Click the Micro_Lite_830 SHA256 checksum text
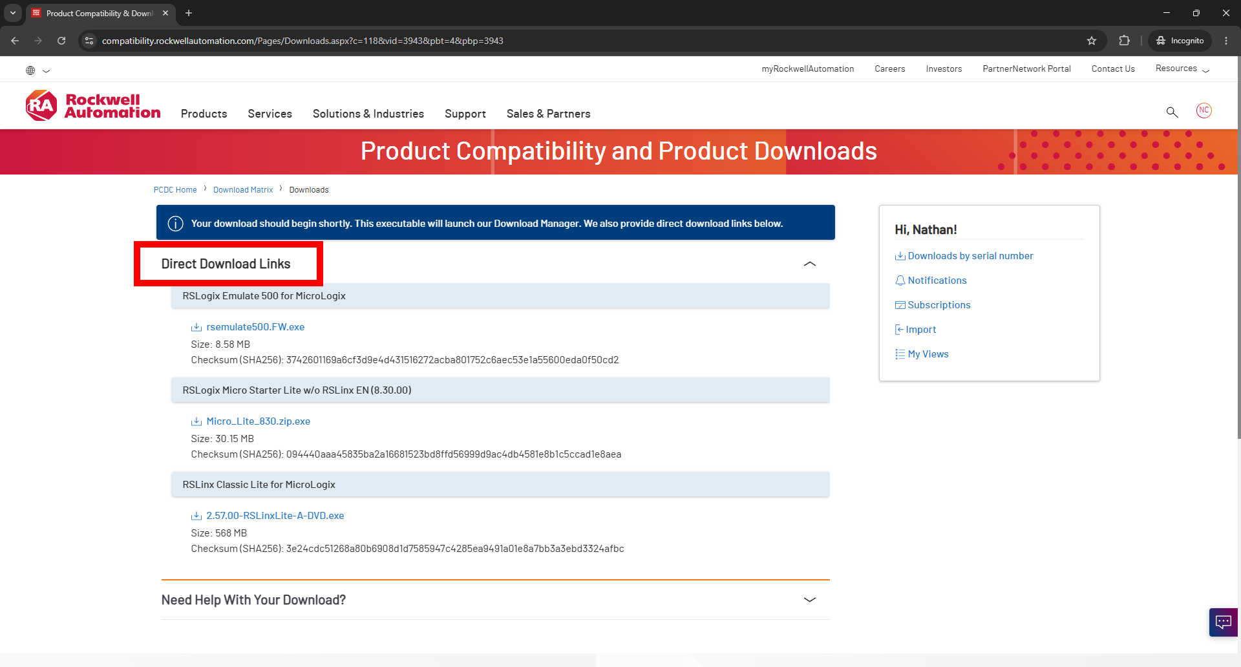Image resolution: width=1241 pixels, height=667 pixels. coord(406,454)
